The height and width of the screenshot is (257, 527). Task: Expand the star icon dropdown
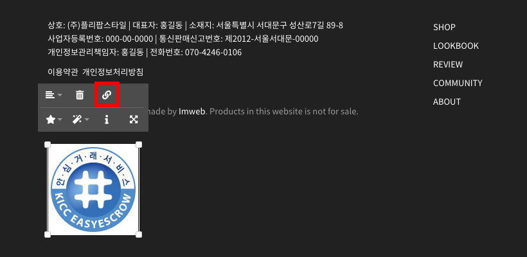pos(54,120)
